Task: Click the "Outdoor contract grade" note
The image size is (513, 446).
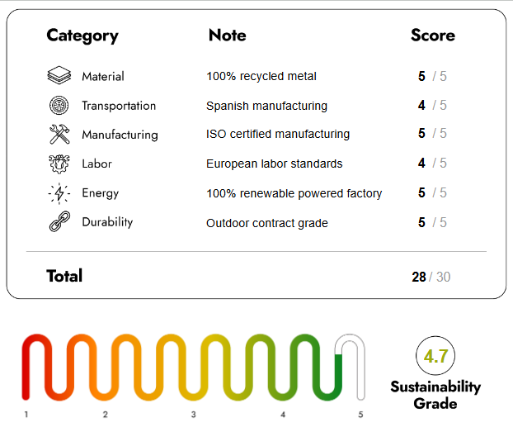Action: (x=267, y=223)
